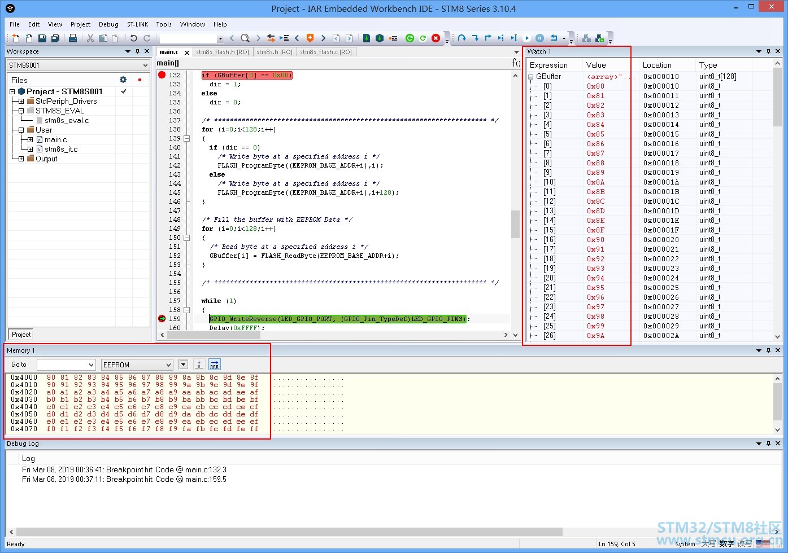Toggle bookmark with the orange shield icon
788x553 pixels.
point(310,38)
